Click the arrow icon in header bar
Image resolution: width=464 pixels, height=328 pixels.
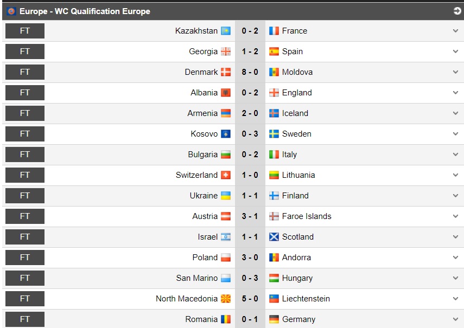pyautogui.click(x=457, y=11)
